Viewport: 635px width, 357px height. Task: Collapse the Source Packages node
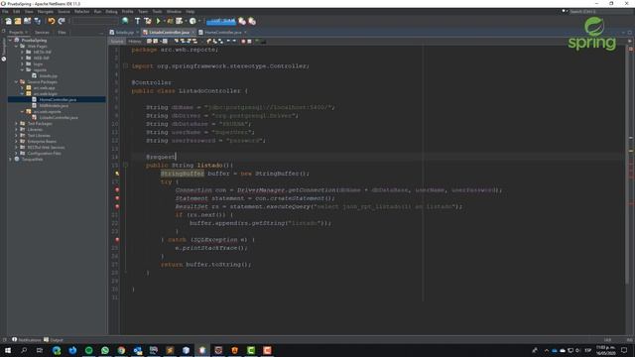16,81
